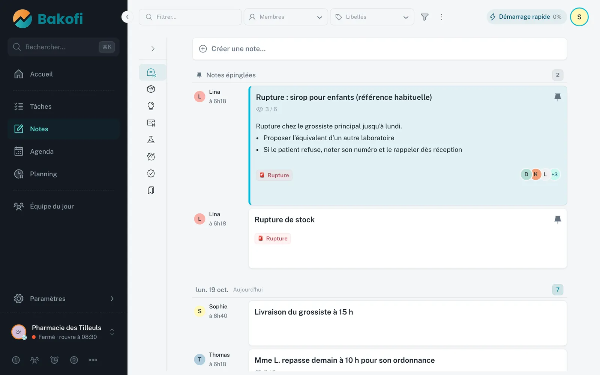Click the Rechercher search field

pyautogui.click(x=64, y=47)
